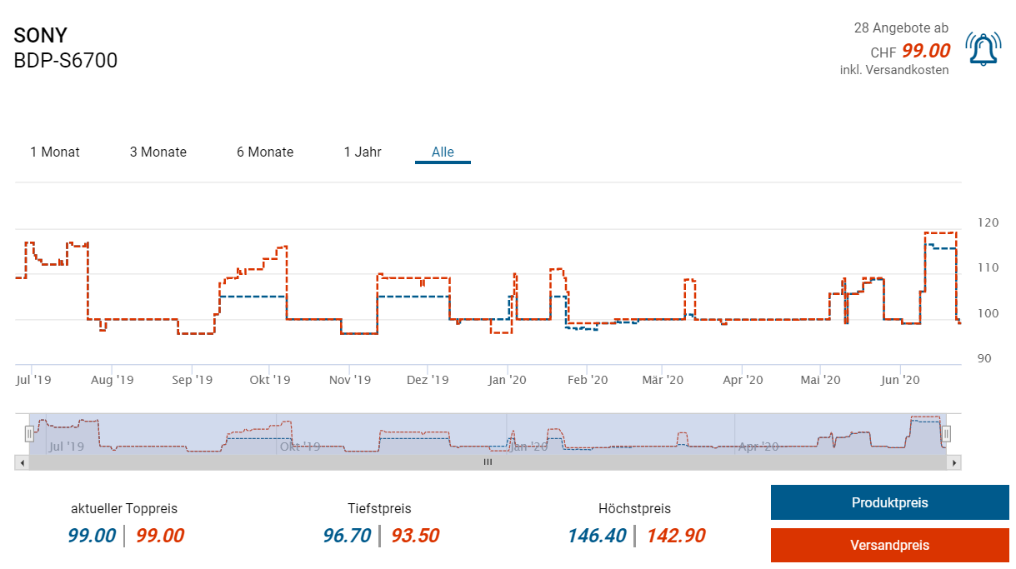Toggle the Versandpreis series button
Screen dimensions: 1016x569
889,545
